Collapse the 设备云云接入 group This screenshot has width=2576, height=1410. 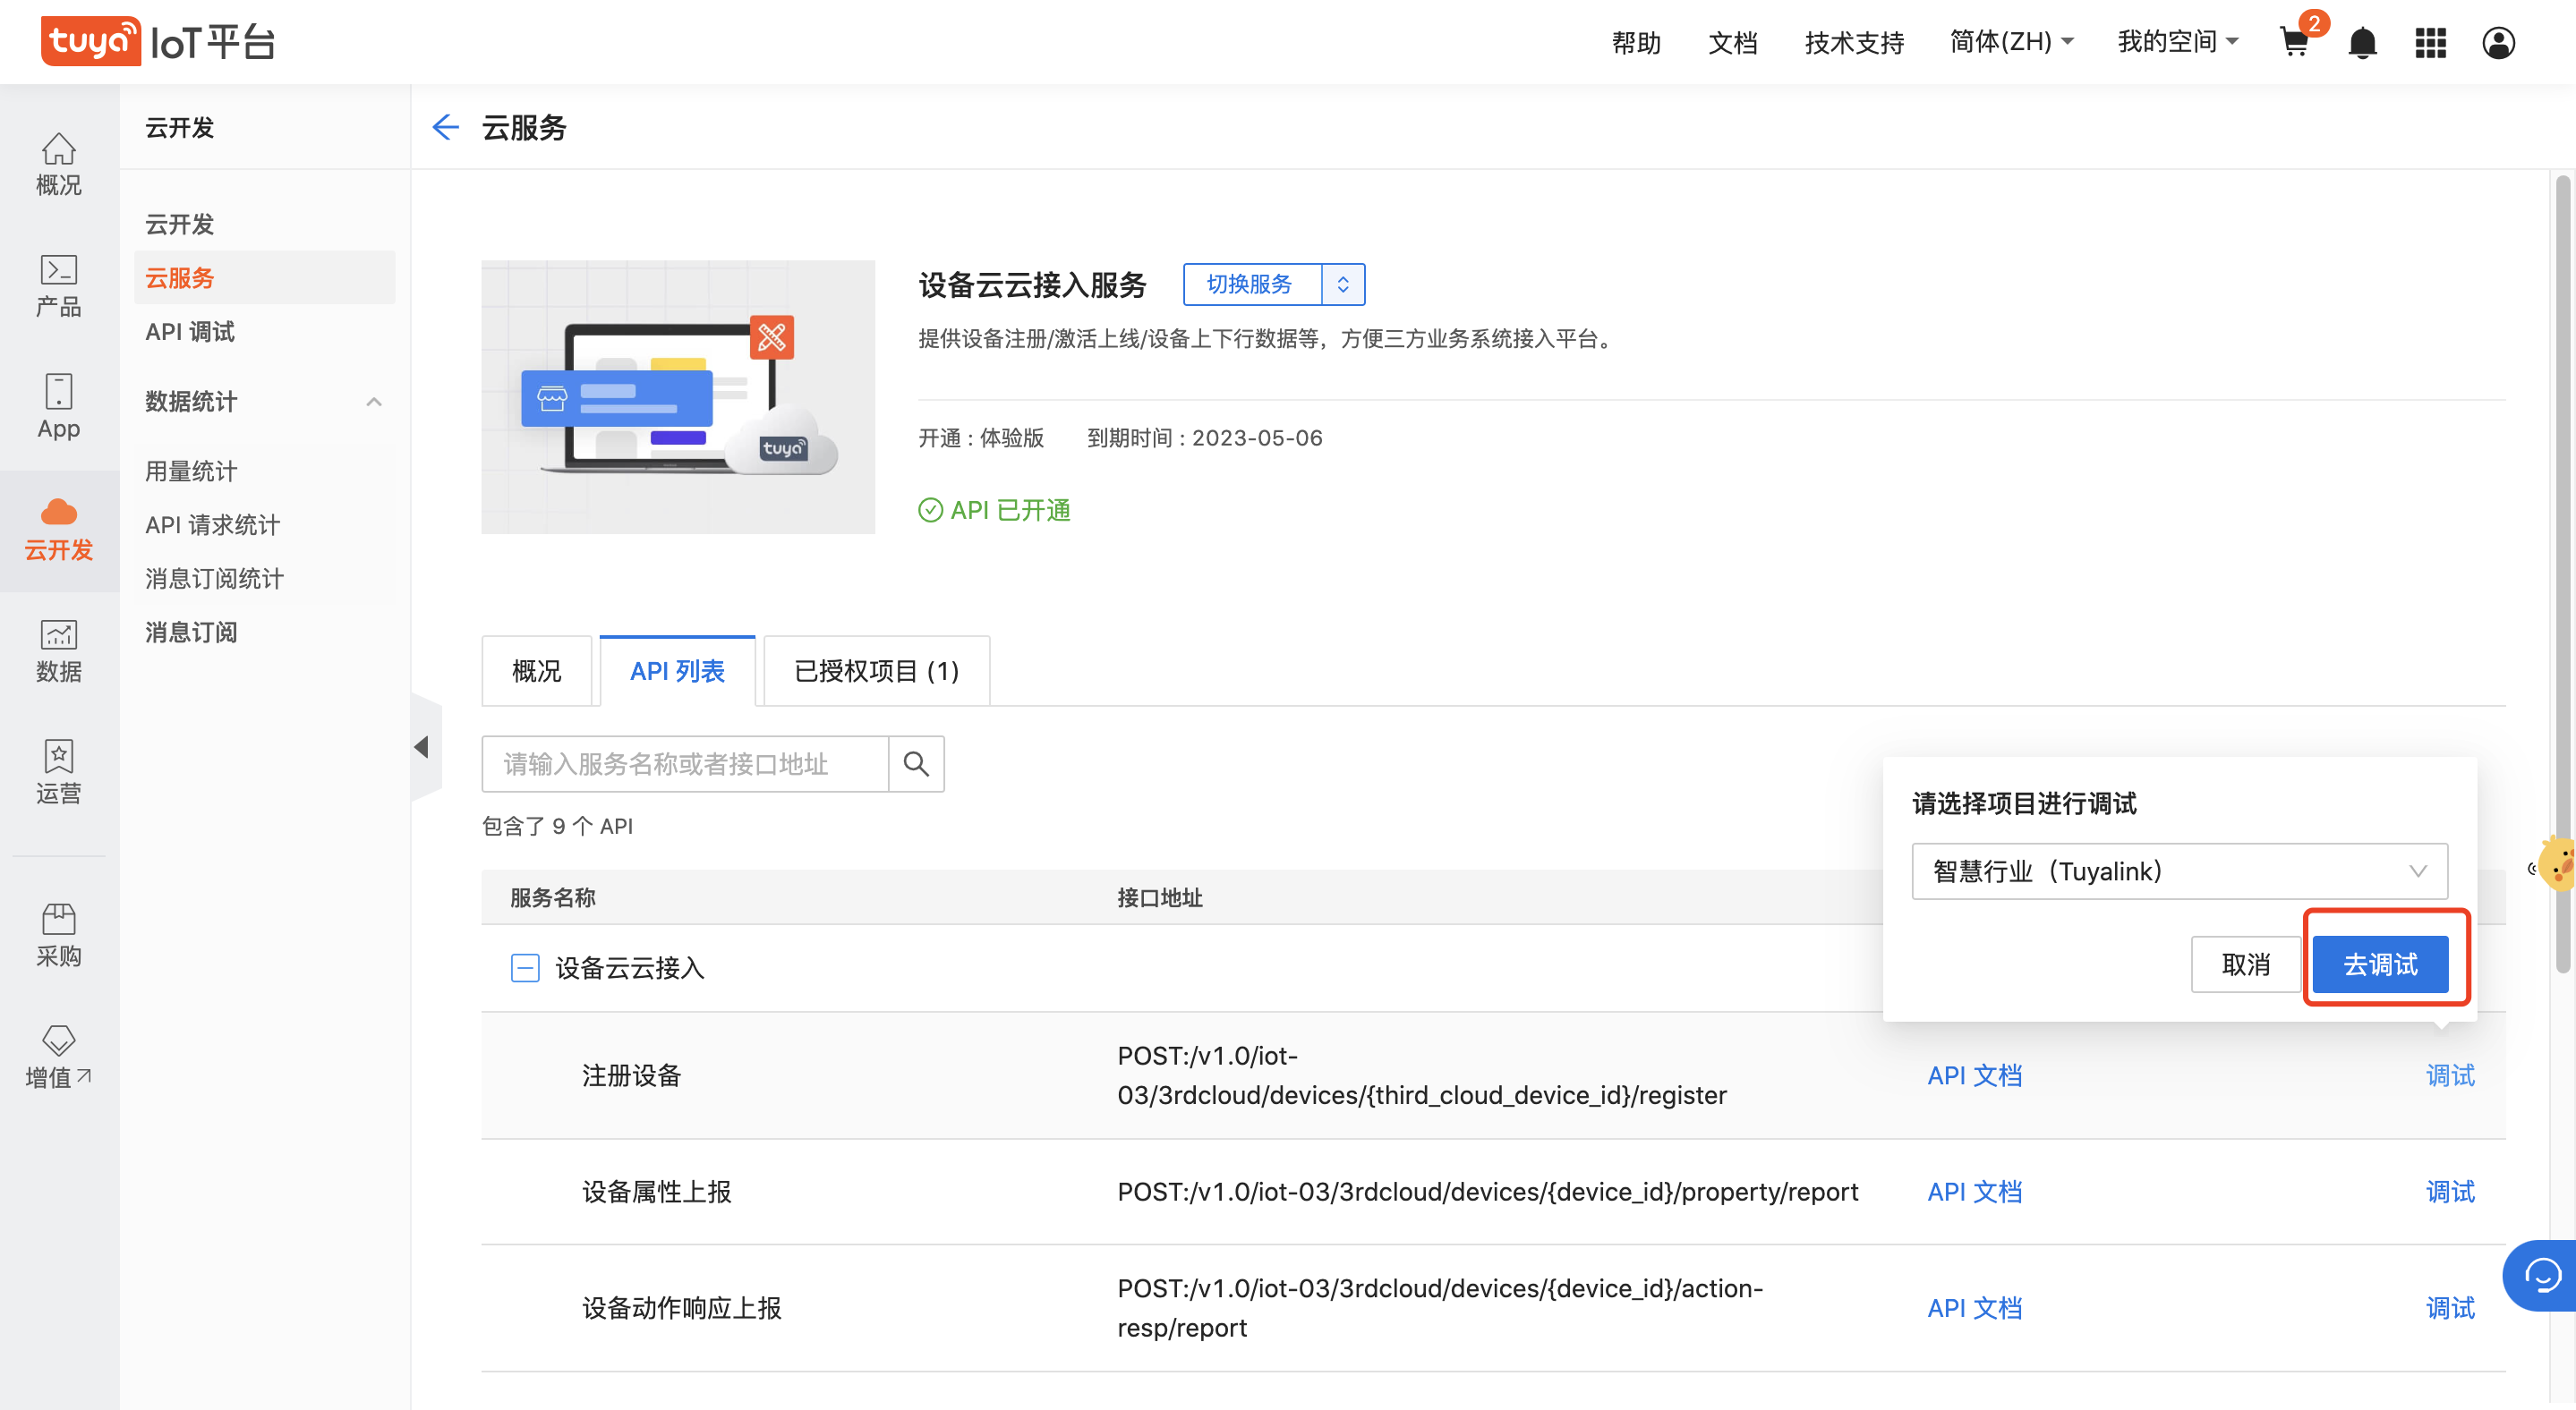[525, 967]
